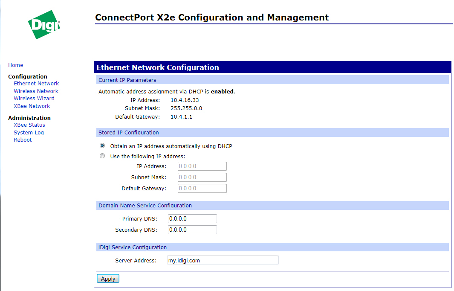454x291 pixels.
Task: Focus the Primary DNS field
Action: [192, 219]
